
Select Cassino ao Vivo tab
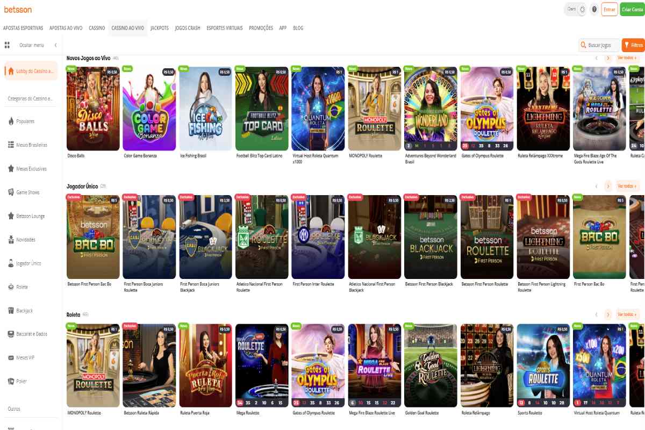tap(127, 28)
